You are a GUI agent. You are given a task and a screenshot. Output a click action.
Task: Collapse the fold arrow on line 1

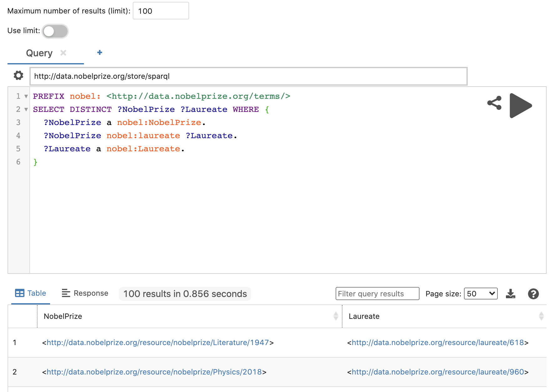coord(26,96)
